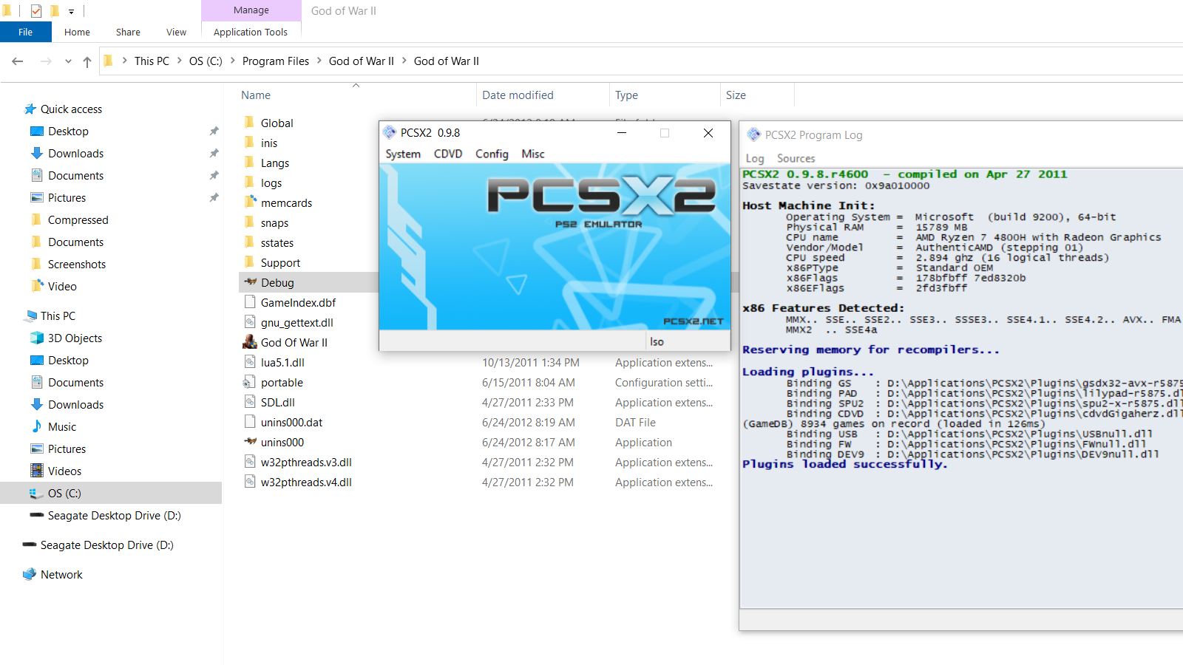
Task: Open the Music folder in This PC
Action: [x=61, y=426]
